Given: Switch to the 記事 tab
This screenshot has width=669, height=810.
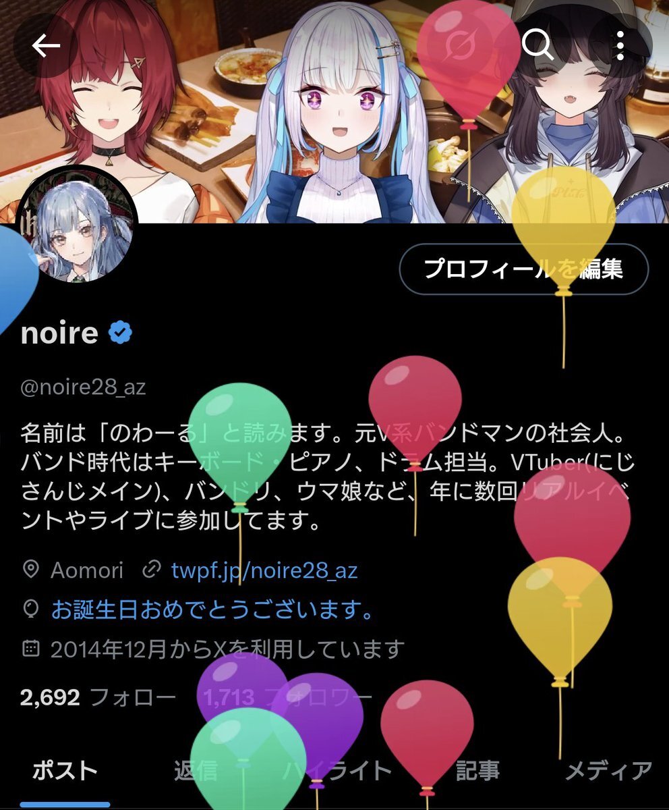Looking at the screenshot, I should (477, 771).
